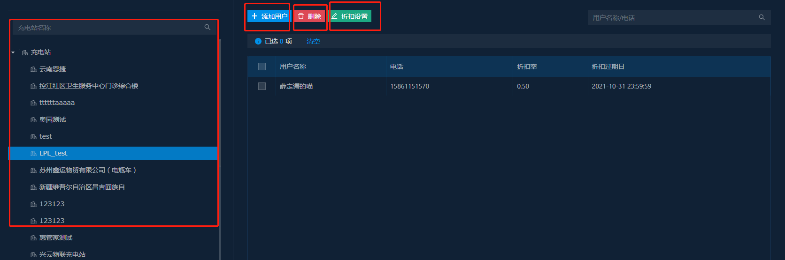Select 奥园测试 station in the tree
The width and height of the screenshot is (785, 260).
click(x=53, y=119)
